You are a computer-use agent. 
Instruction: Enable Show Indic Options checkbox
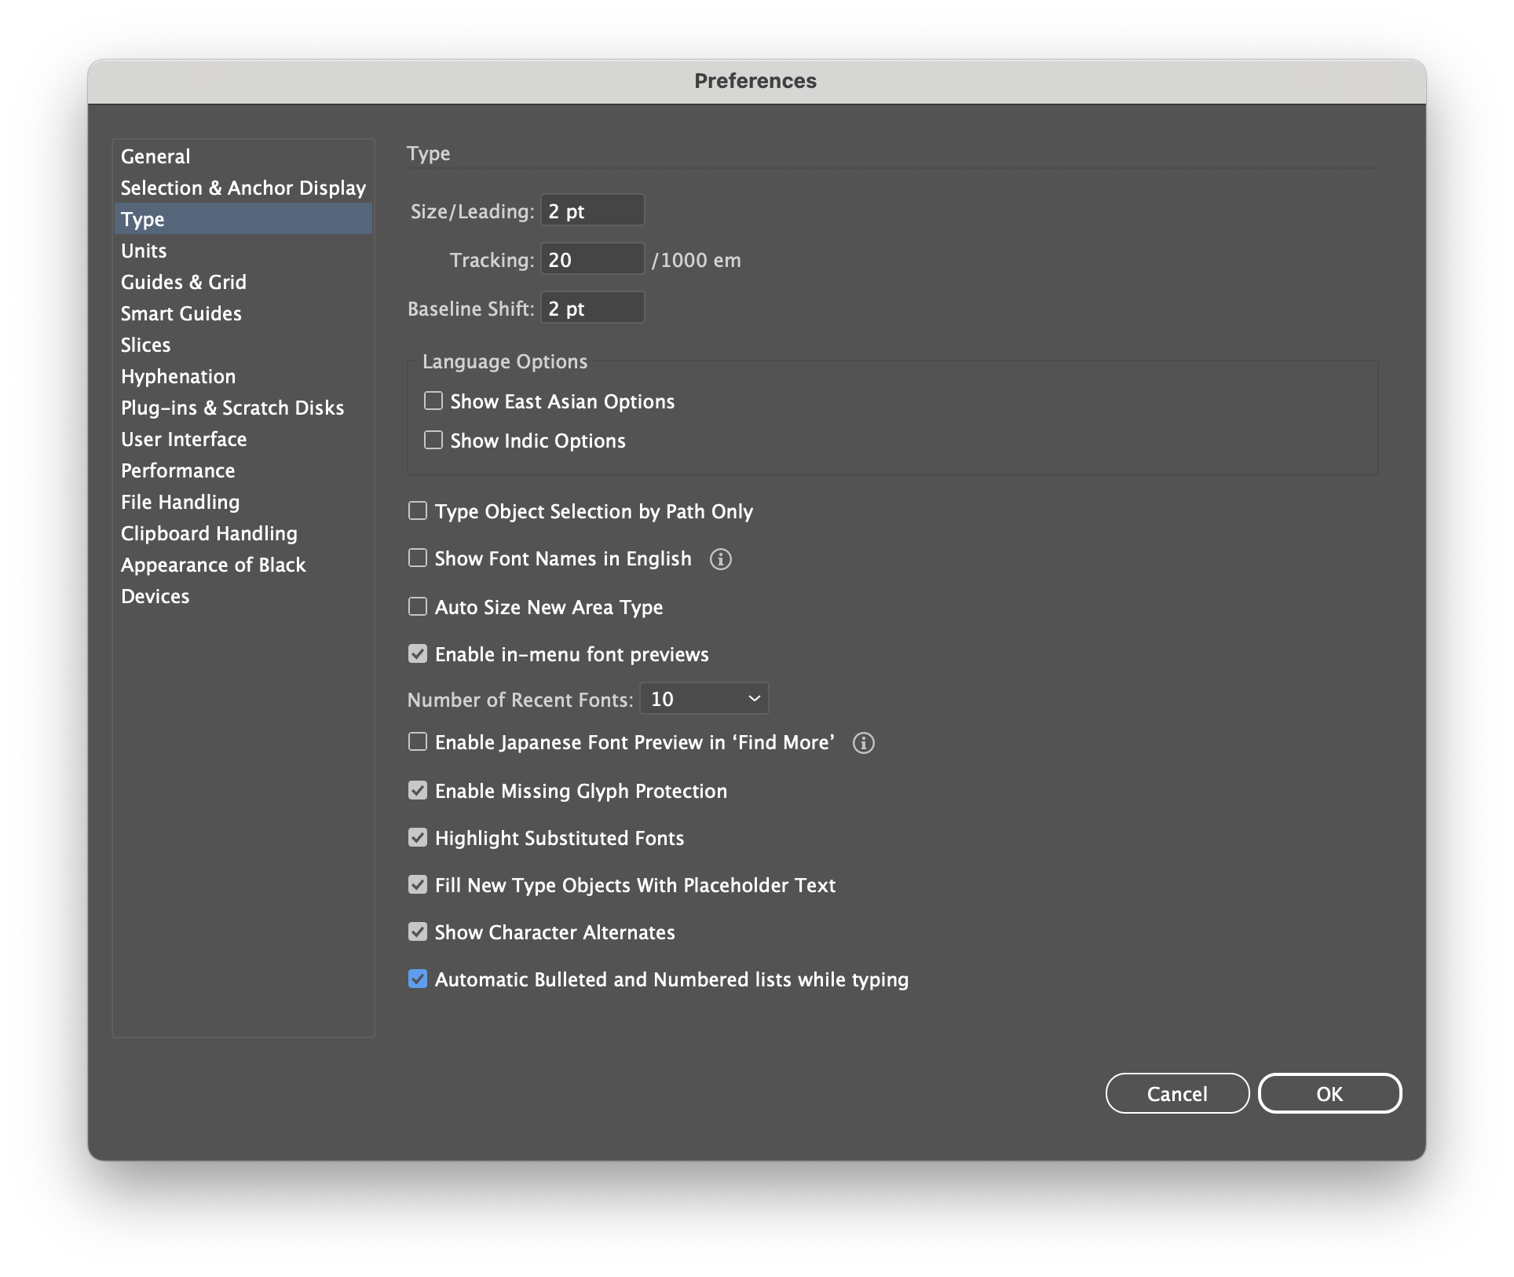tap(433, 441)
